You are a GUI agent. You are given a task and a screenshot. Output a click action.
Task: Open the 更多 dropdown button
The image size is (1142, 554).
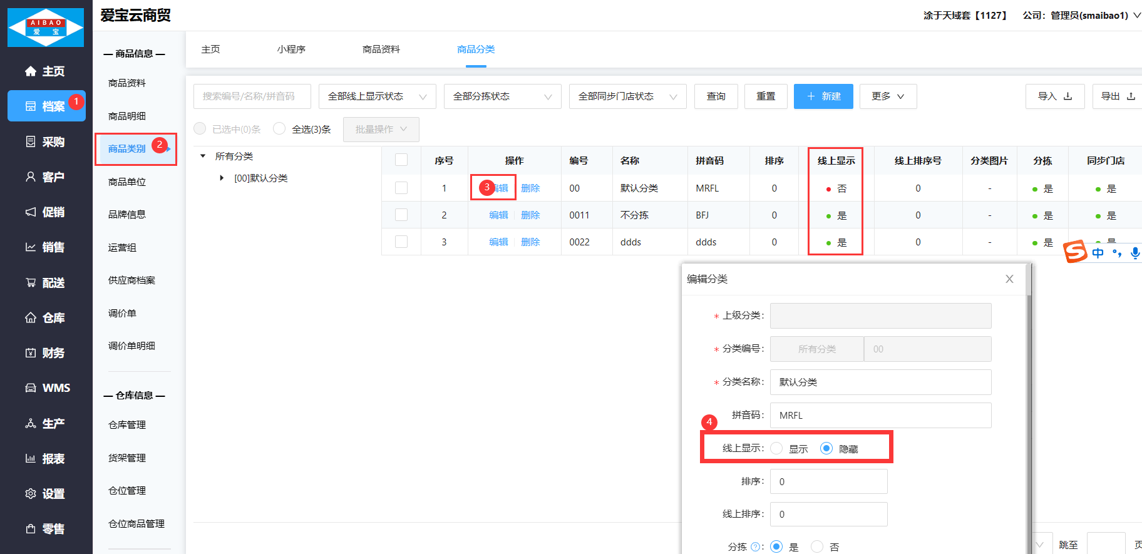(888, 96)
